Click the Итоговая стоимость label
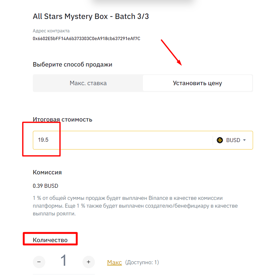Image resolution: width=271 pixels, height=276 pixels. [63, 119]
